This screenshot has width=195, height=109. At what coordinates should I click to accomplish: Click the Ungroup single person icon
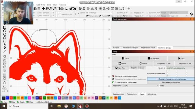click(84, 8)
